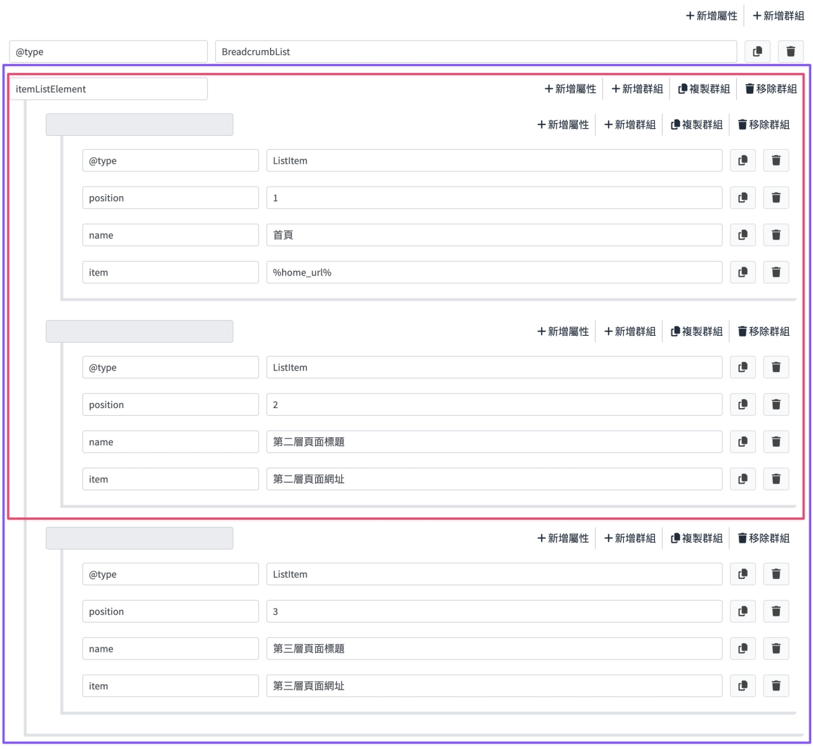Add group inside itemListElement
This screenshot has height=749, width=813.
click(x=637, y=89)
